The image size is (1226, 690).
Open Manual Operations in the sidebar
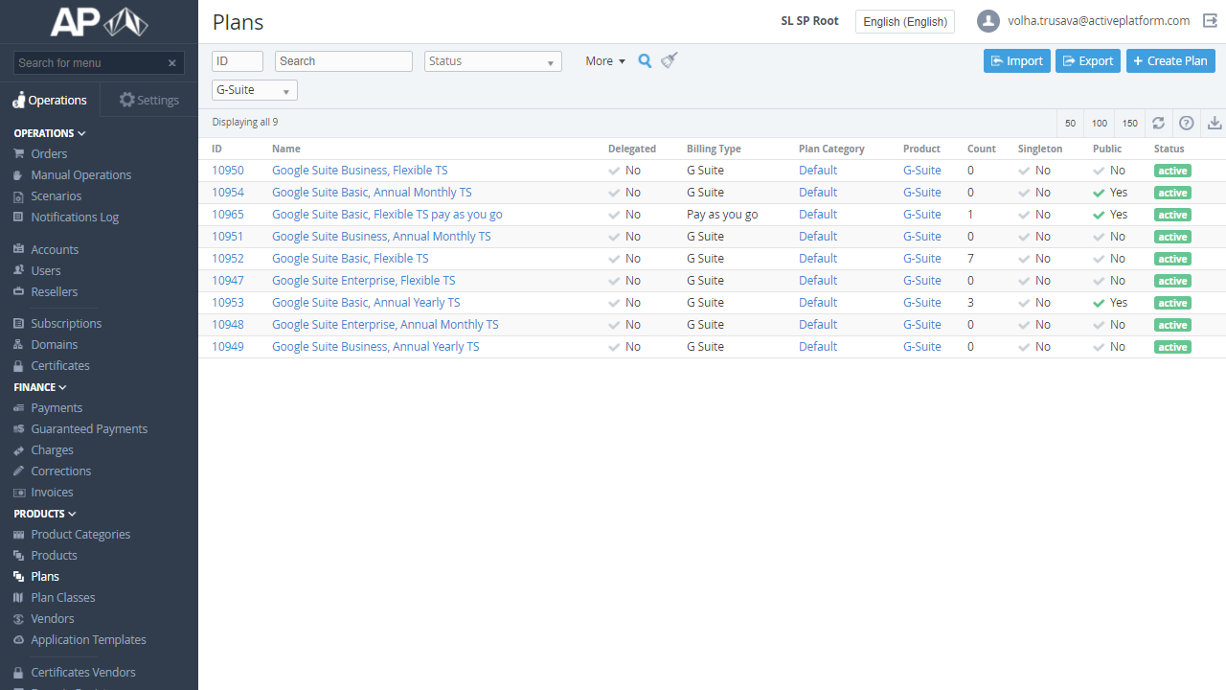pos(81,174)
